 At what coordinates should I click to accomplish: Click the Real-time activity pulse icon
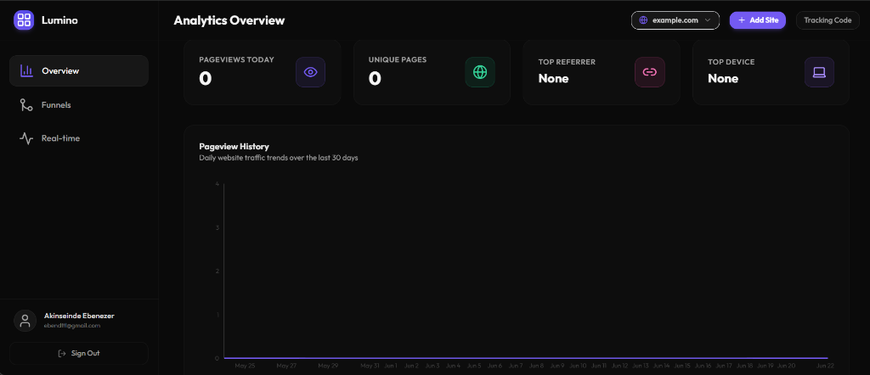[x=26, y=138]
